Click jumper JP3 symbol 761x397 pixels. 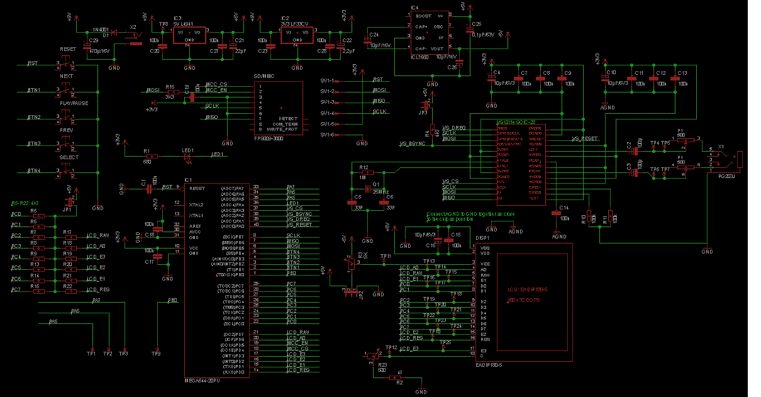click(x=426, y=104)
